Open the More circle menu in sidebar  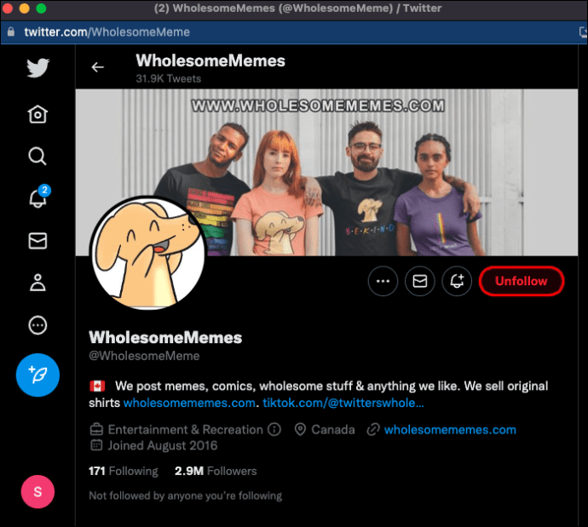click(37, 325)
